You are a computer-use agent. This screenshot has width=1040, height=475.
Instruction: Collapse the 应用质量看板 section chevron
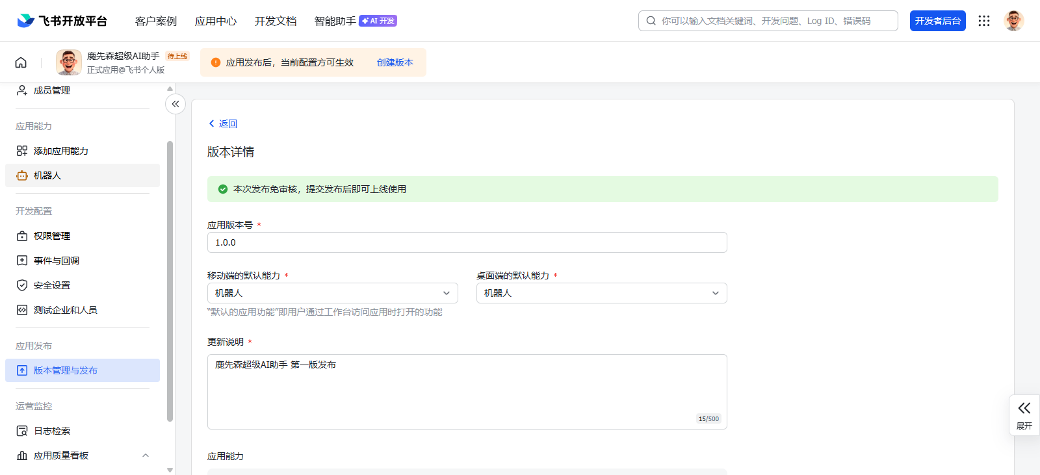(146, 456)
